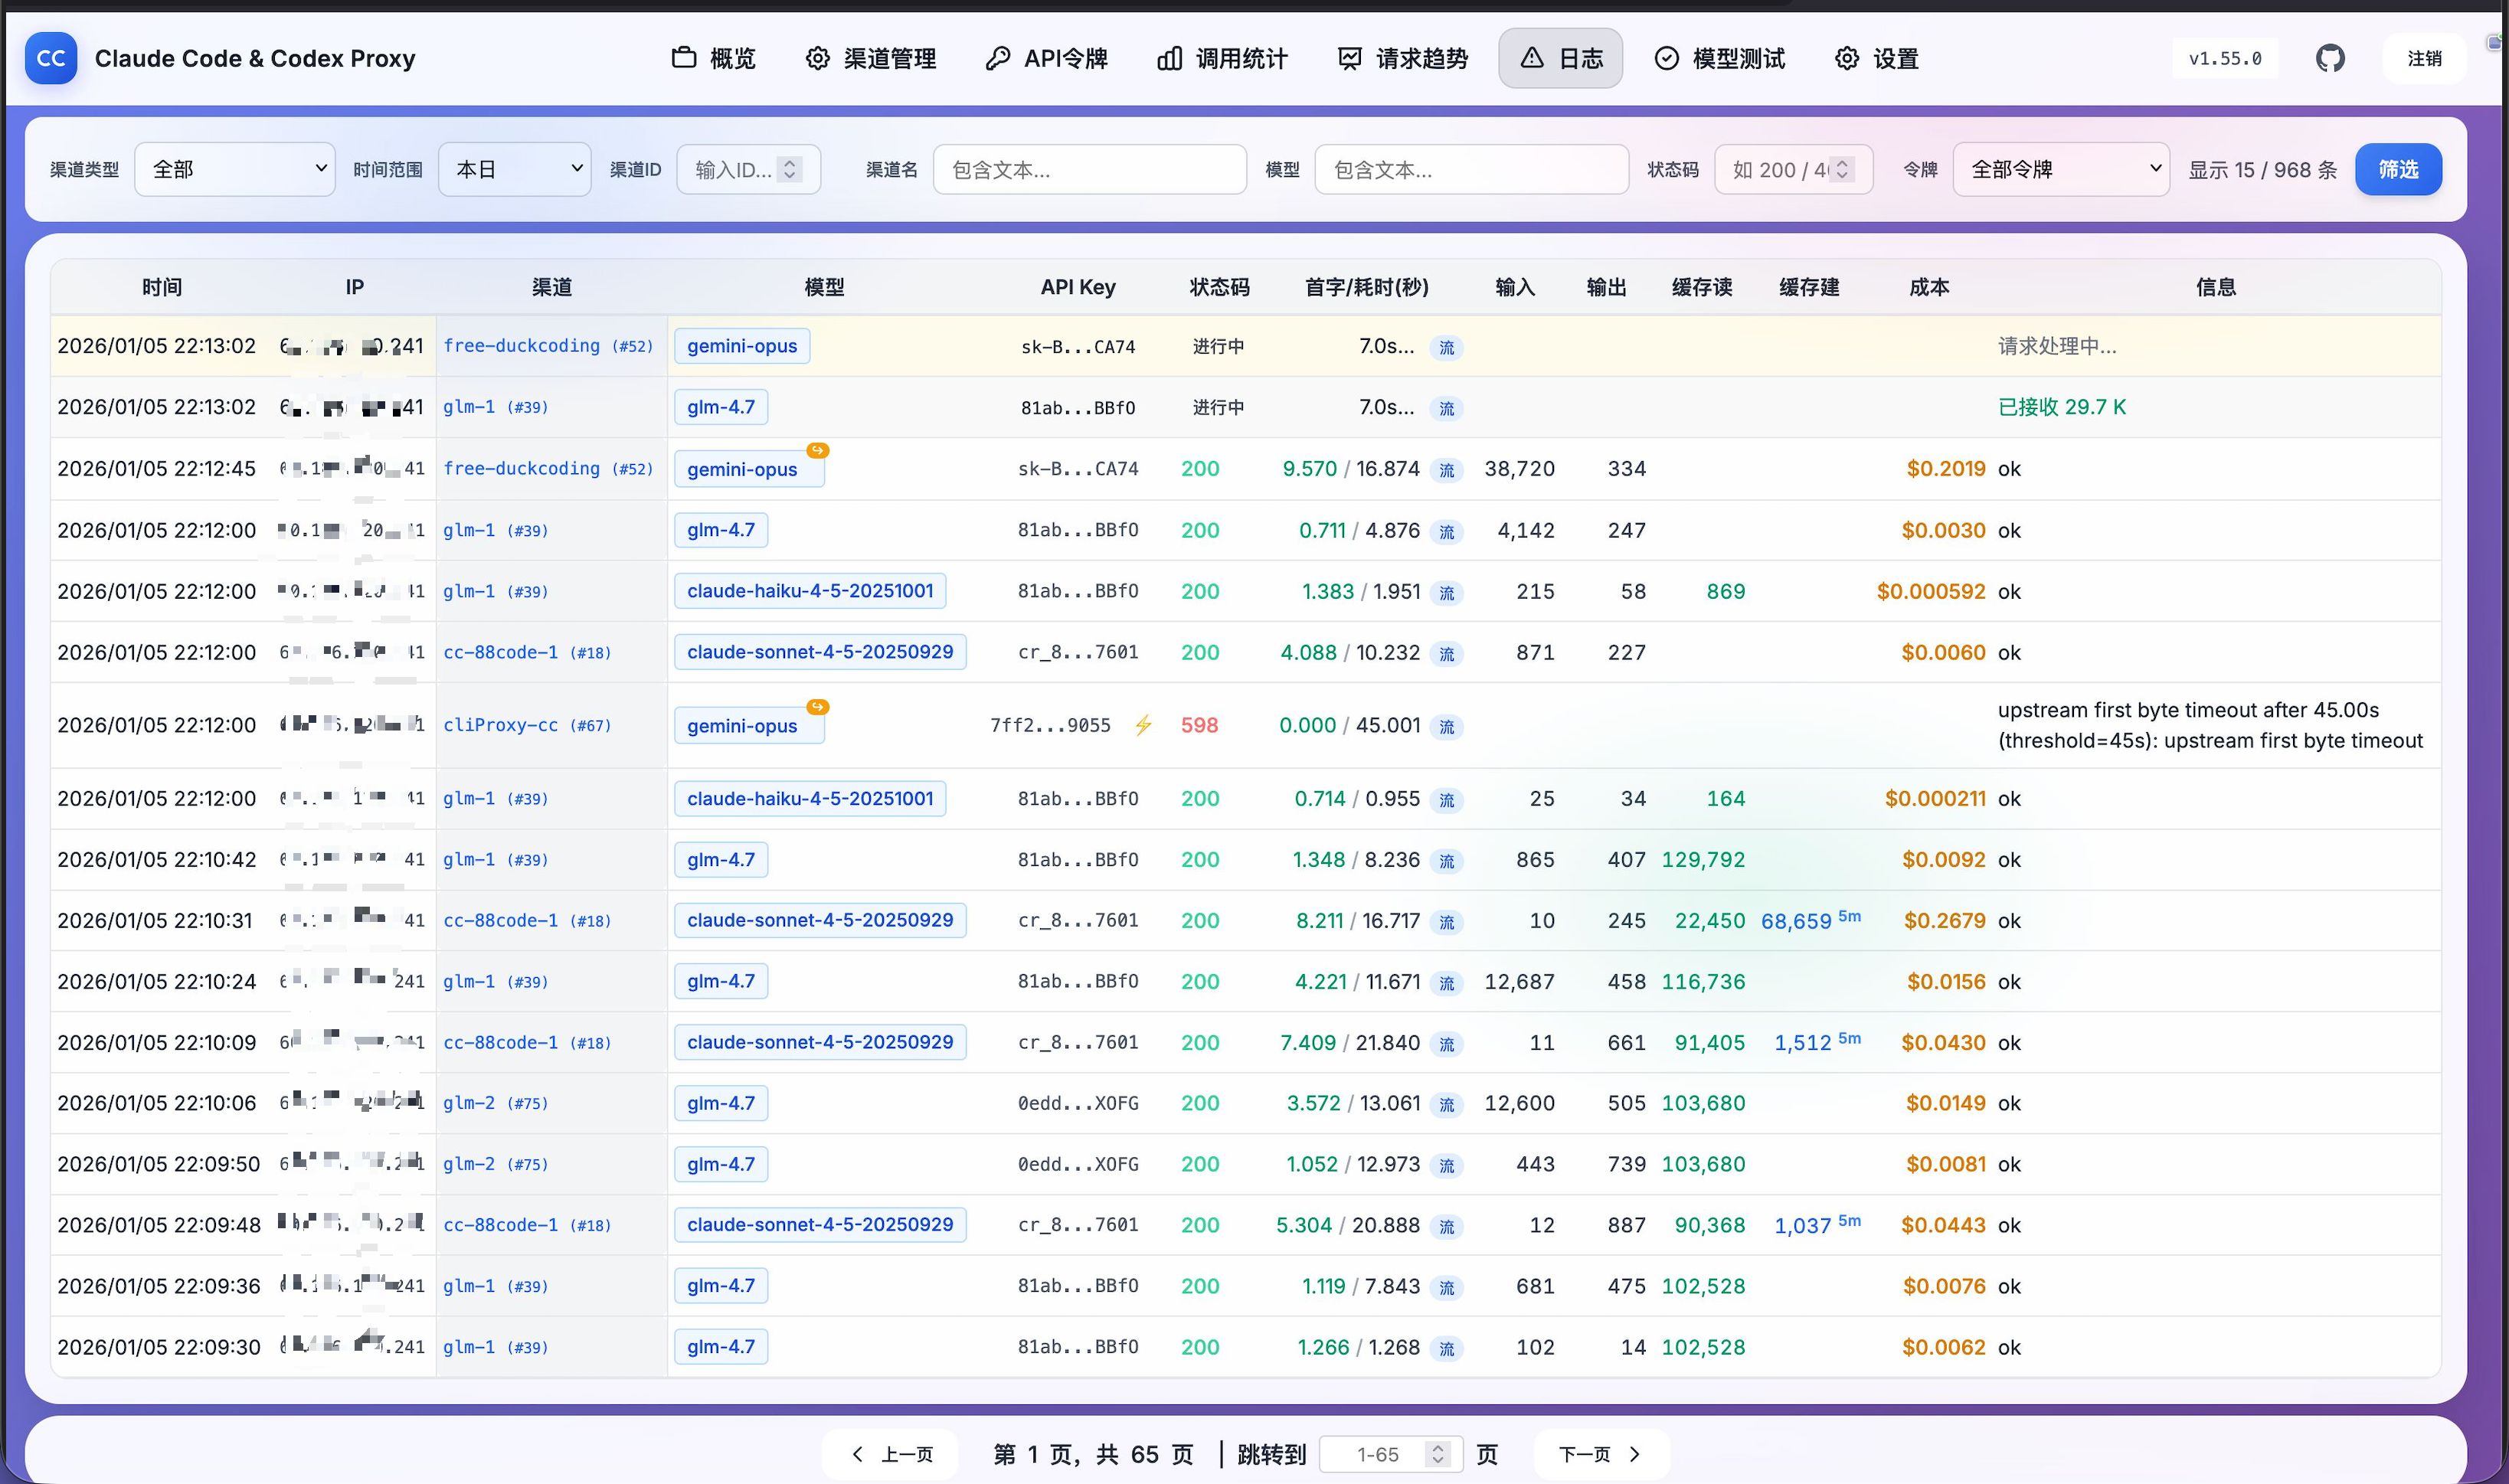The height and width of the screenshot is (1484, 2509).
Task: Open the 概览 overview tab
Action: tap(714, 58)
